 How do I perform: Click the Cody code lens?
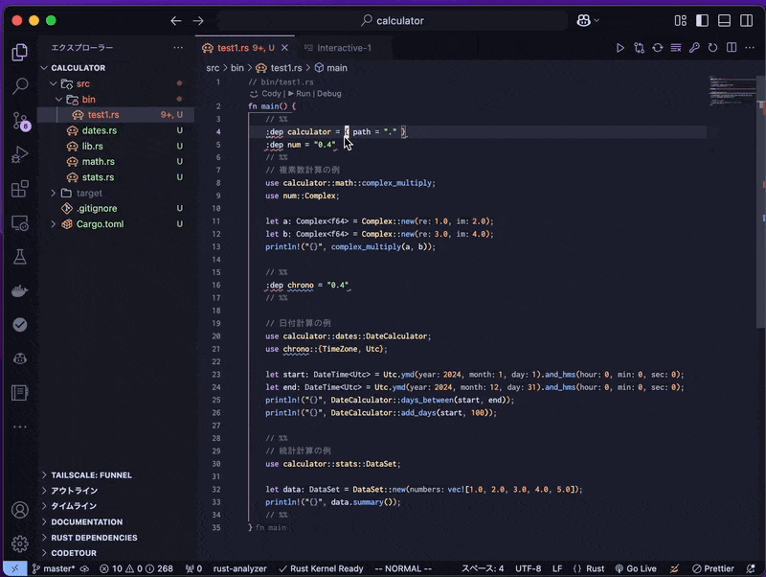pyautogui.click(x=267, y=93)
